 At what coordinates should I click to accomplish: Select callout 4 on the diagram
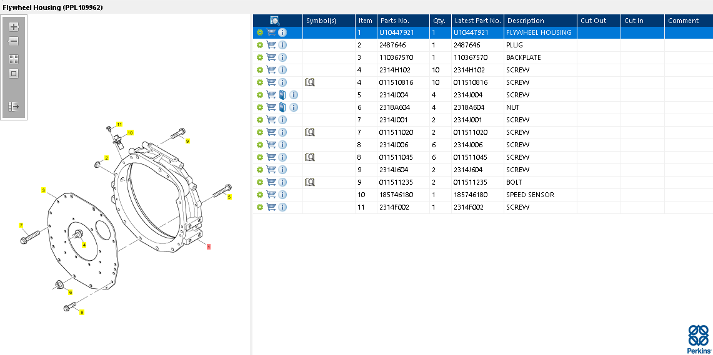[84, 245]
